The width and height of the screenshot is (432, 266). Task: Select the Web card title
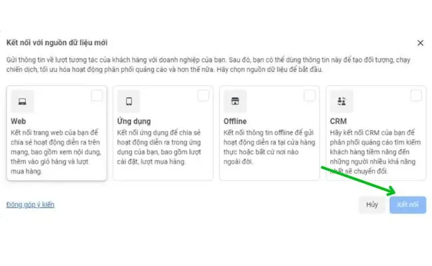19,122
